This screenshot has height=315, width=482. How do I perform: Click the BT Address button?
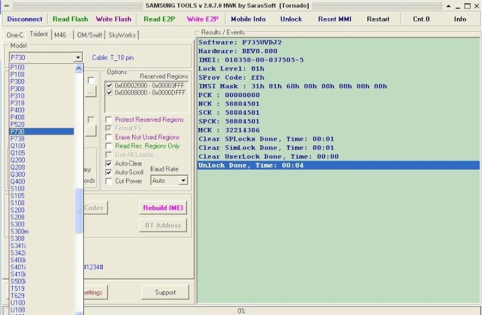click(x=163, y=225)
